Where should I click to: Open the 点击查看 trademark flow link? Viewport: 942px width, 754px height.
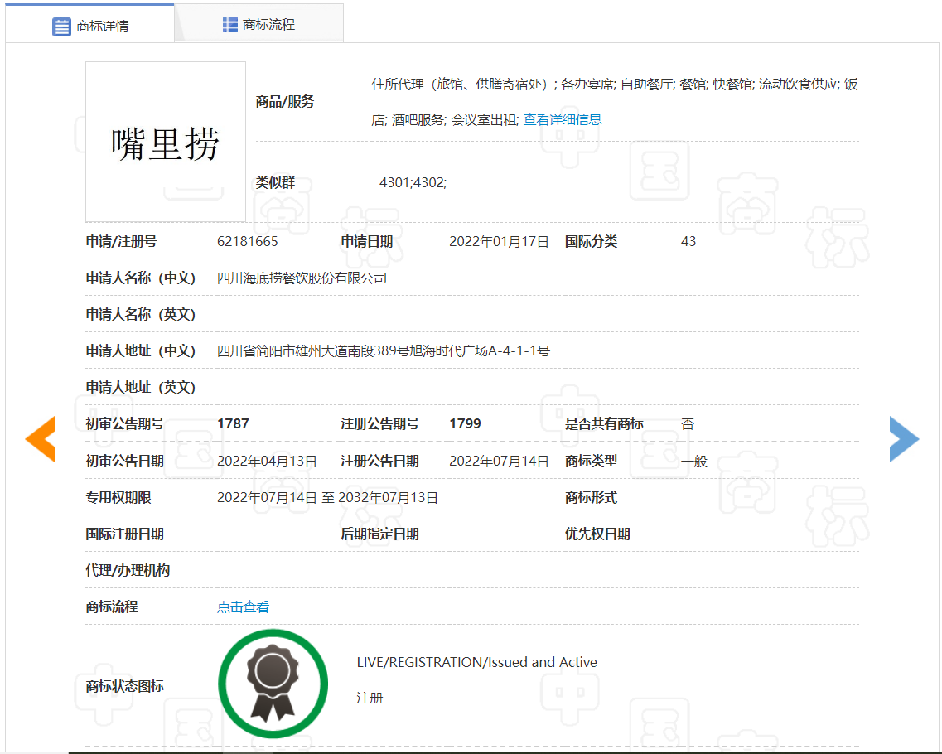[243, 607]
